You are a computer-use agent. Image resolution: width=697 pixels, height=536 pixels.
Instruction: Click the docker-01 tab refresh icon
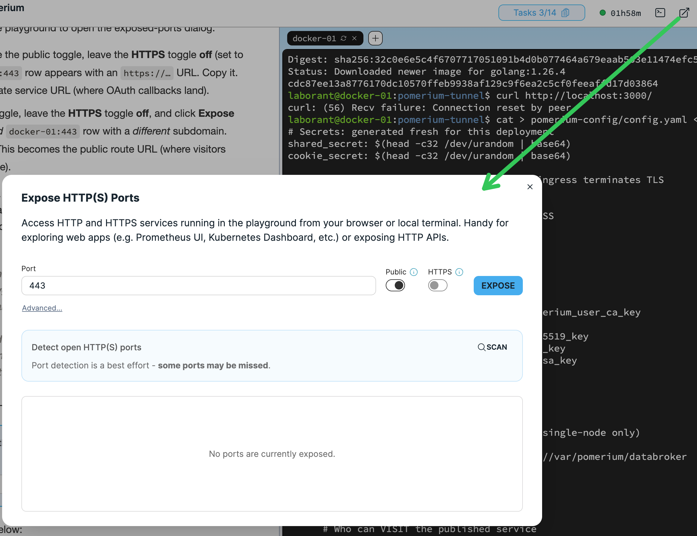pyautogui.click(x=344, y=38)
